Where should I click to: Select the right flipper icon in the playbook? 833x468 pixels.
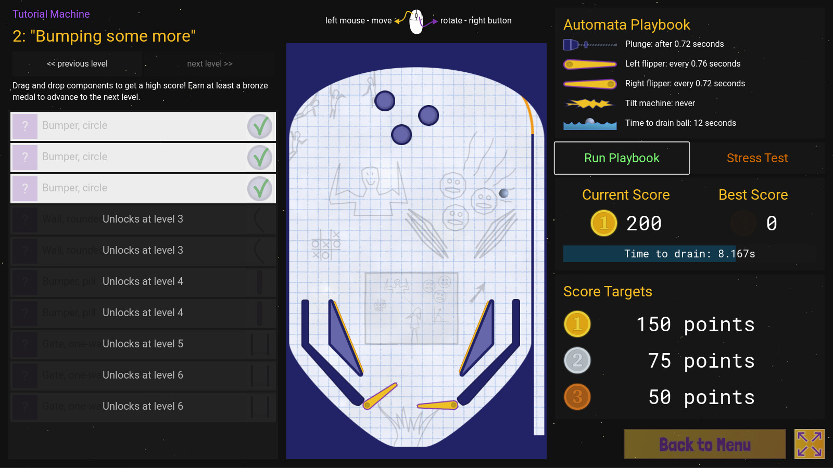click(x=590, y=83)
